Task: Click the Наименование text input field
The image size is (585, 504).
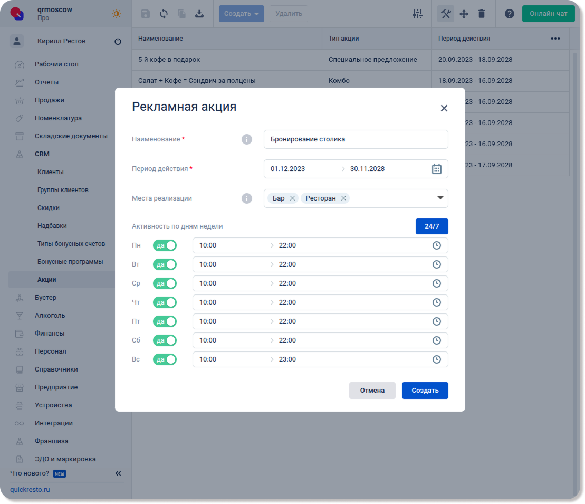Action: point(356,139)
